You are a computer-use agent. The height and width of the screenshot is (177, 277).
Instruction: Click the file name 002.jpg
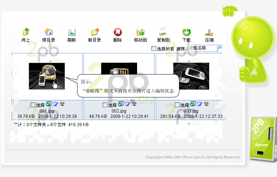point(119,111)
